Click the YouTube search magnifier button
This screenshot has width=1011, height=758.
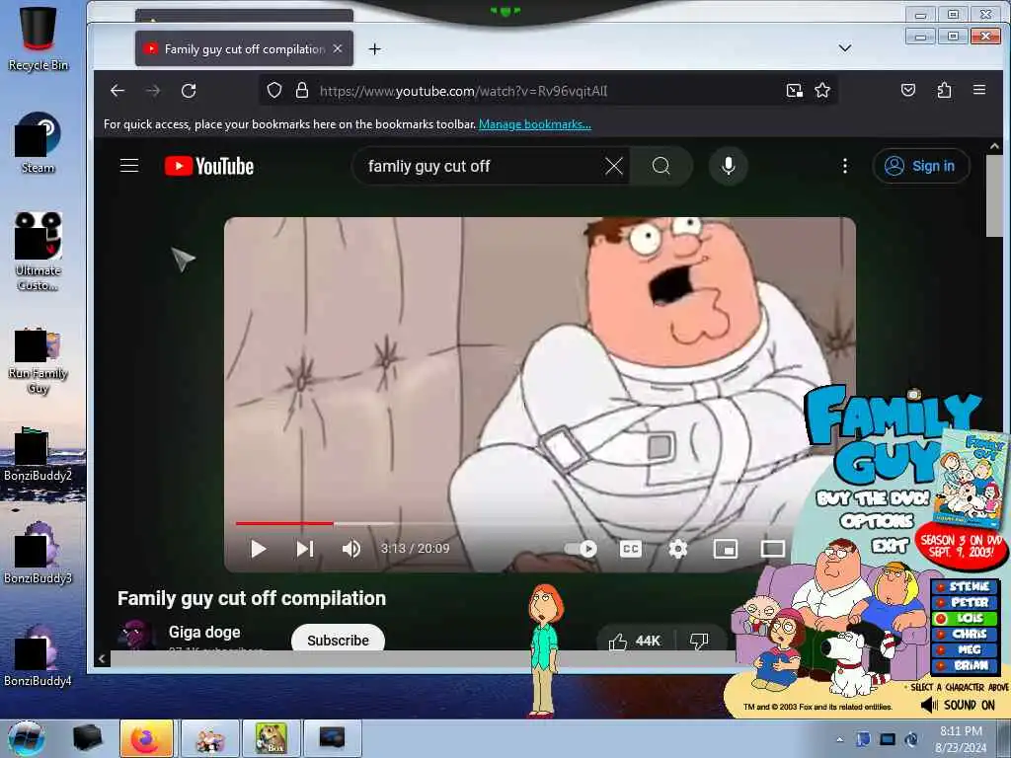[661, 166]
